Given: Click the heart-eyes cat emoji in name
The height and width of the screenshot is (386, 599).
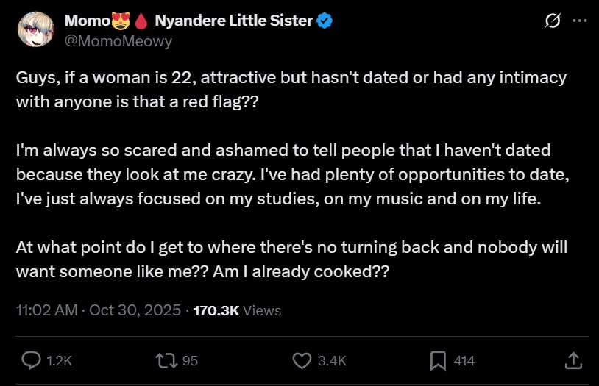Looking at the screenshot, I should coord(119,21).
